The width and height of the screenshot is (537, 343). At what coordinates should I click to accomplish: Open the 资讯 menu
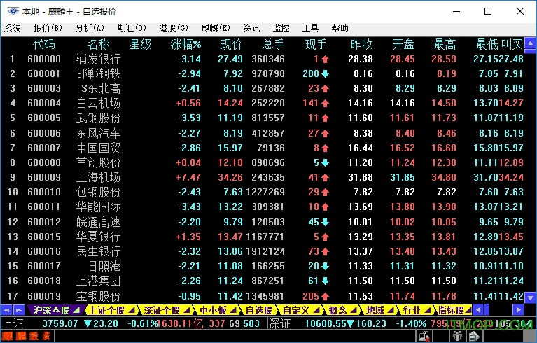coord(252,28)
